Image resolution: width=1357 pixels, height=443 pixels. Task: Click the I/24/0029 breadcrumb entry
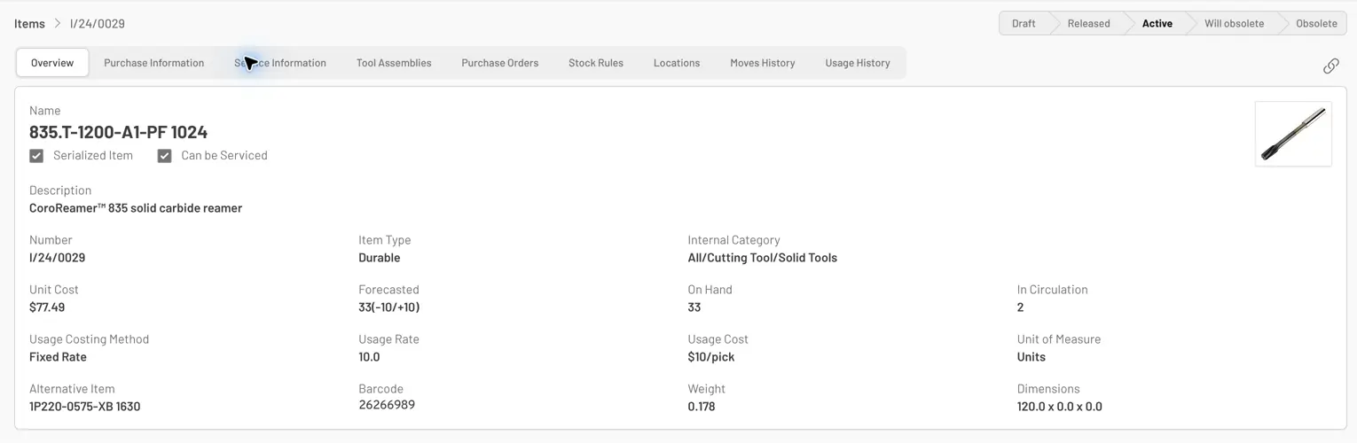click(x=98, y=24)
